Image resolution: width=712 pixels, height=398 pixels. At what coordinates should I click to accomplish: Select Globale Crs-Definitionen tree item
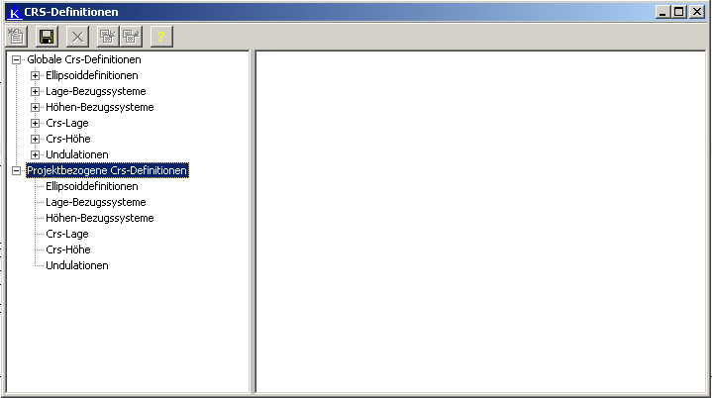84,59
